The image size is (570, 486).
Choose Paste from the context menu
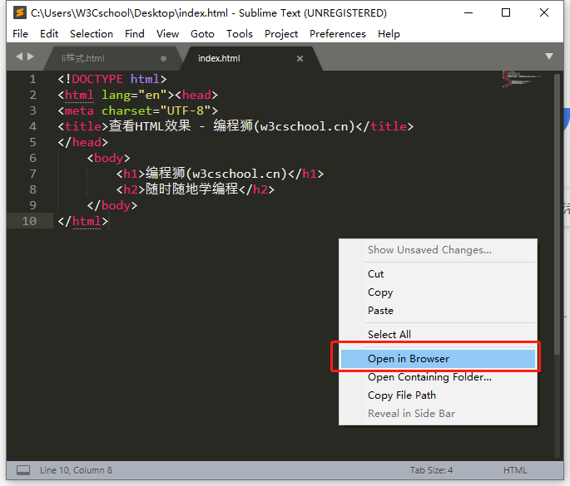coord(380,310)
